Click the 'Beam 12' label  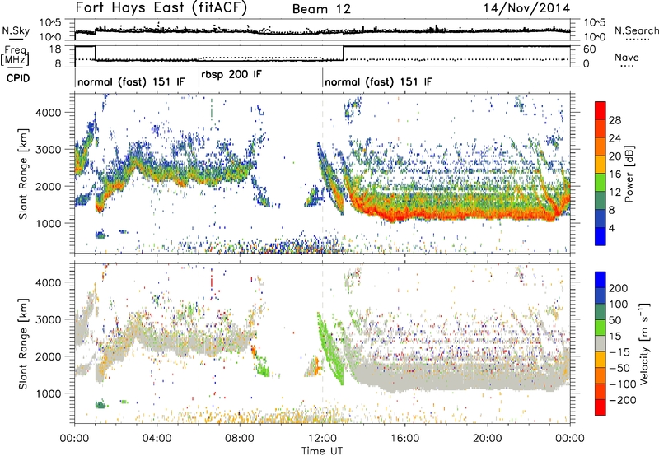[321, 9]
